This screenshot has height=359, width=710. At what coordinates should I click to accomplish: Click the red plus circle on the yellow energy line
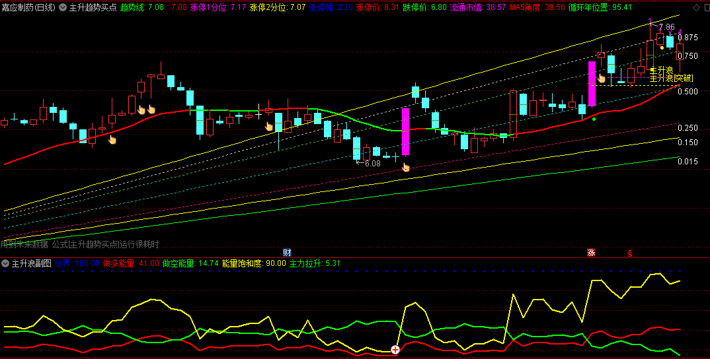[395, 350]
